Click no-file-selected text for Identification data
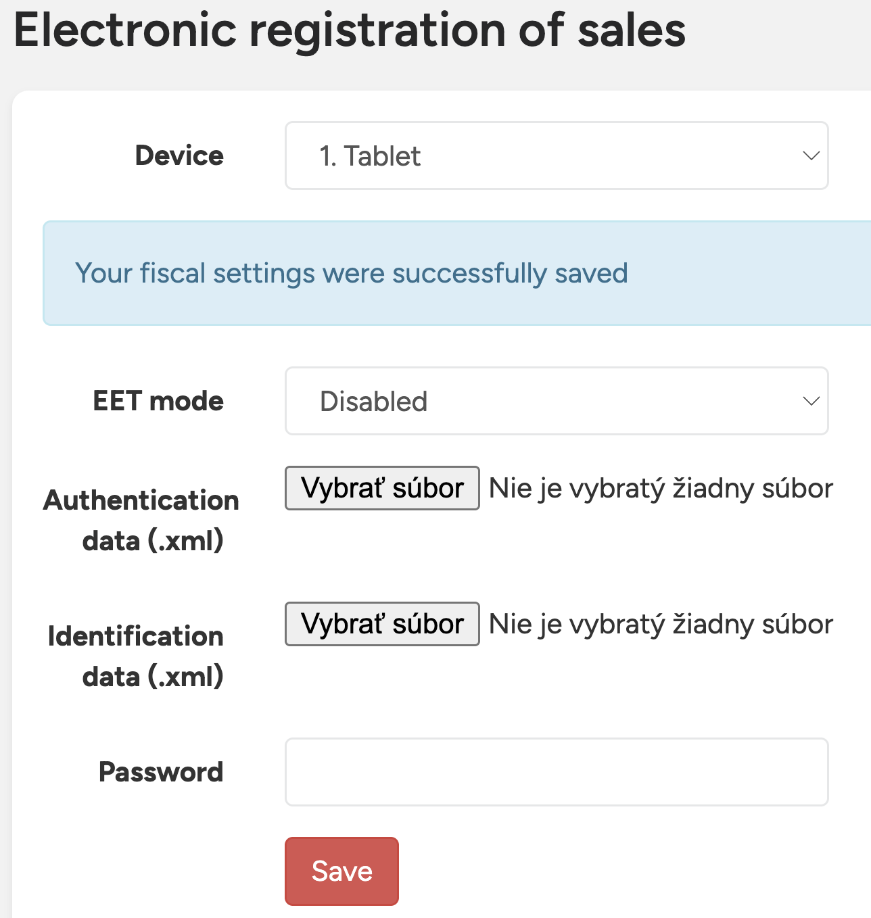871x918 pixels. coord(661,624)
